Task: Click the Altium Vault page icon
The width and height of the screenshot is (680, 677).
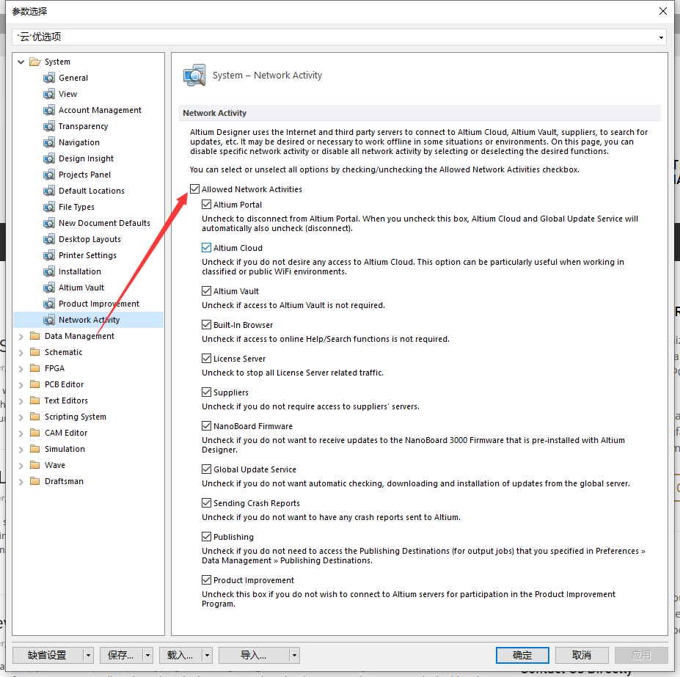Action: (x=49, y=288)
